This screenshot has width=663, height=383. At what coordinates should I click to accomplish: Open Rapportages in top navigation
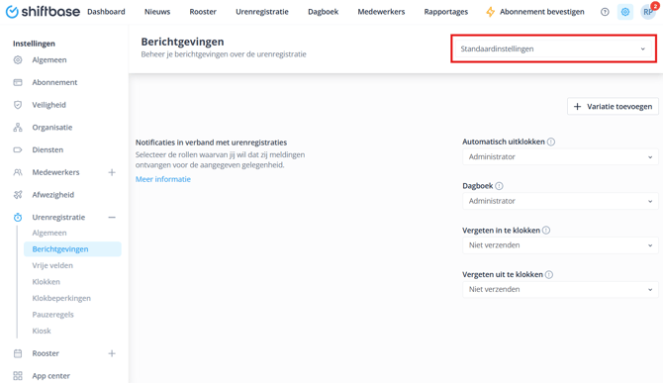(x=446, y=12)
